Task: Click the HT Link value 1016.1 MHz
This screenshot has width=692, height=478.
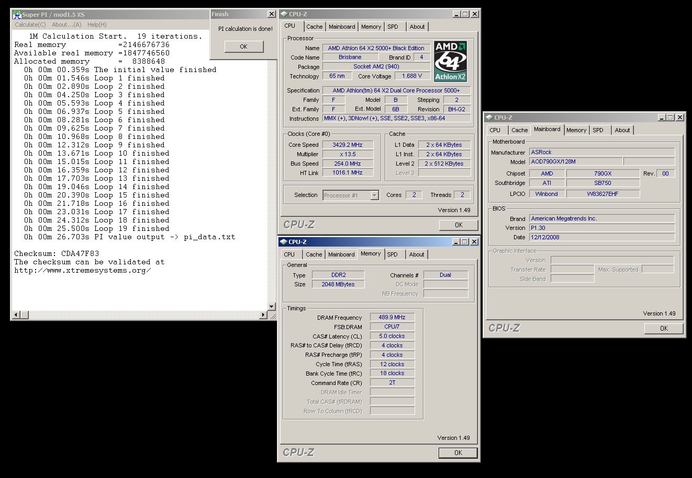Action: (x=348, y=172)
